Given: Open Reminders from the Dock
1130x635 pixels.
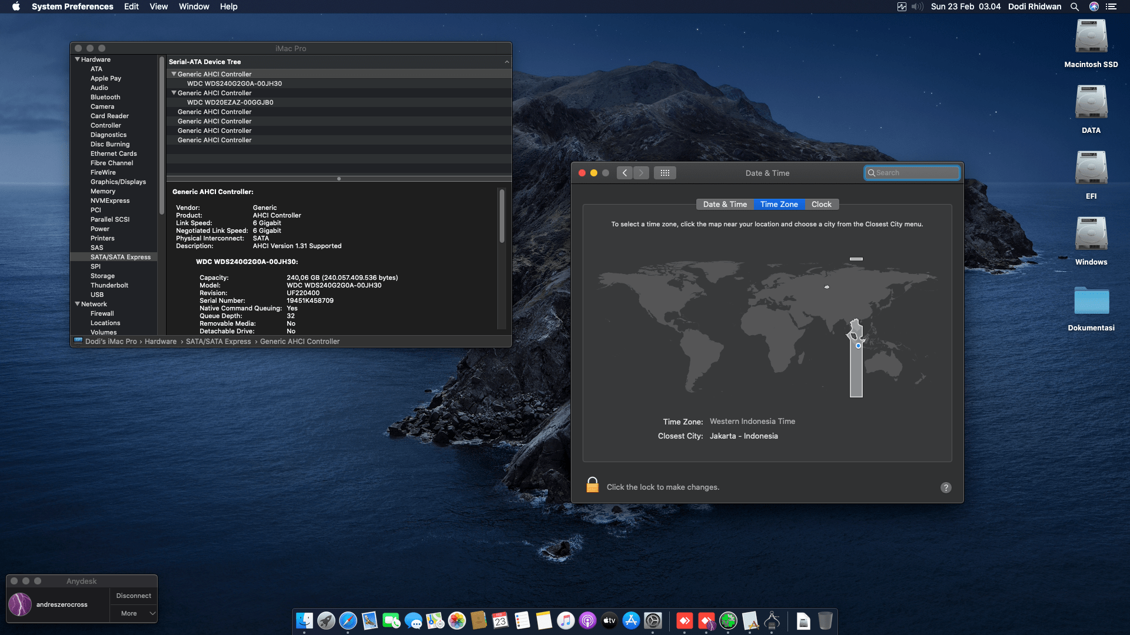Looking at the screenshot, I should coord(522,620).
